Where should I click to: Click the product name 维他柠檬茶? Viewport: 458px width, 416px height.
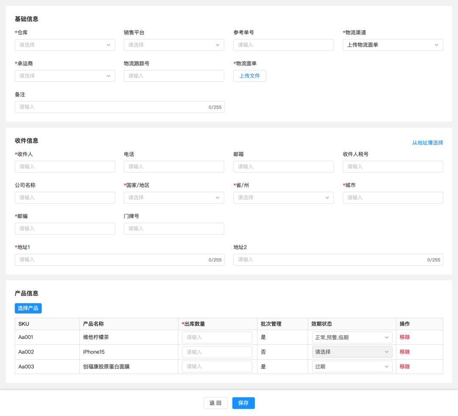point(96,337)
